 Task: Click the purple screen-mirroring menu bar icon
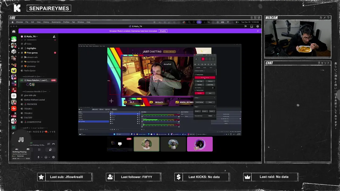click(x=199, y=22)
